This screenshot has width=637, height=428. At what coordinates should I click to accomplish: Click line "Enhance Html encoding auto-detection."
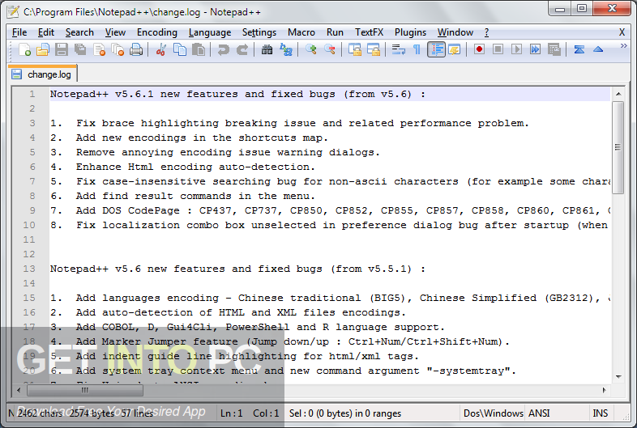pyautogui.click(x=195, y=167)
